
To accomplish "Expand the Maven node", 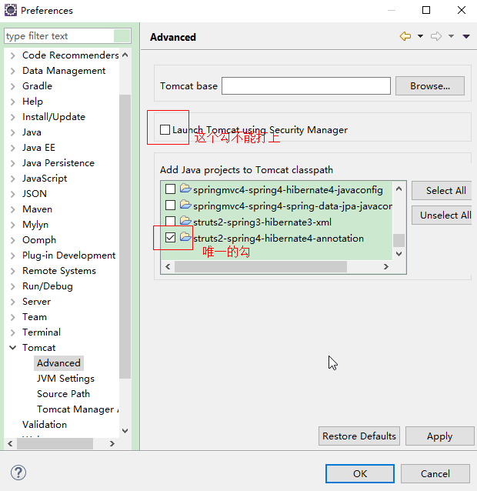I will [12, 209].
